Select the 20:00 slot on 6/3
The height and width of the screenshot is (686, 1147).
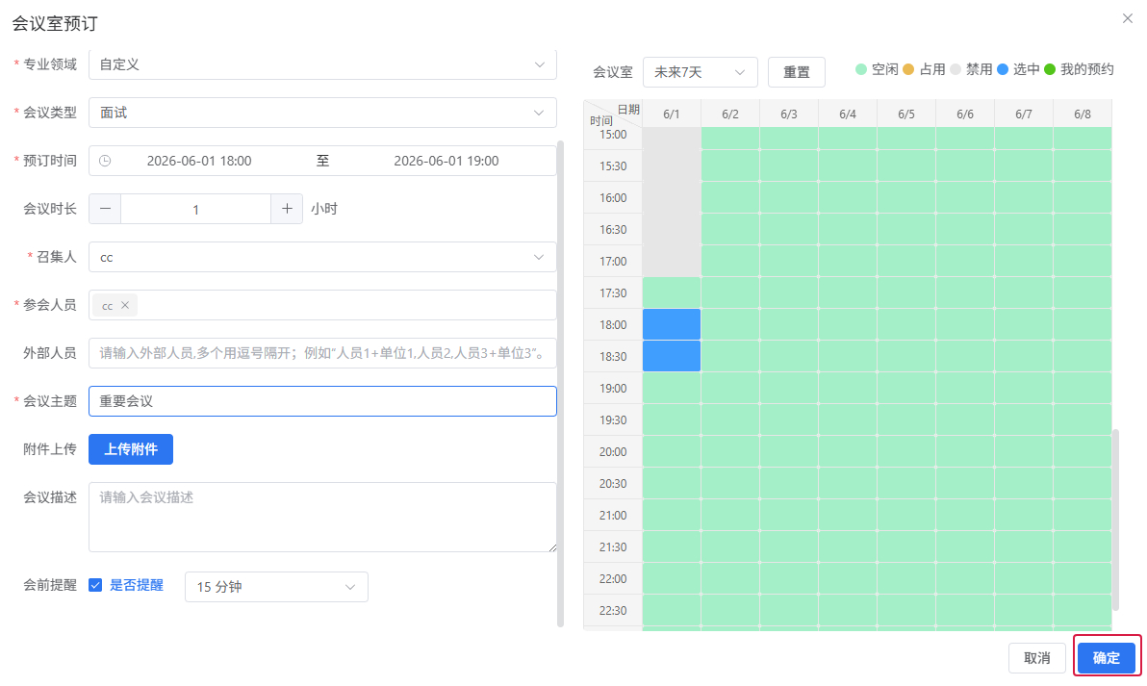coord(789,452)
